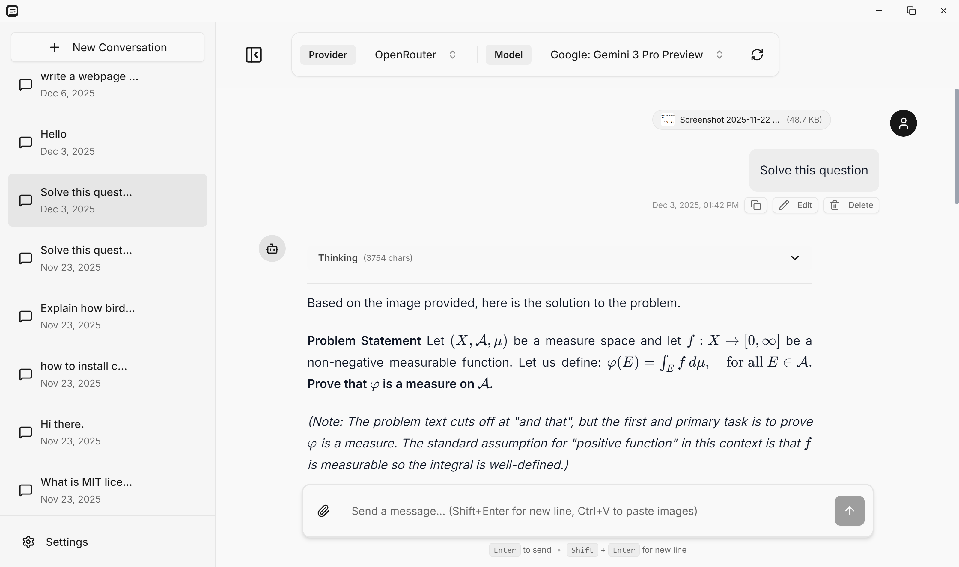Click the app logo in the title bar

tap(13, 11)
